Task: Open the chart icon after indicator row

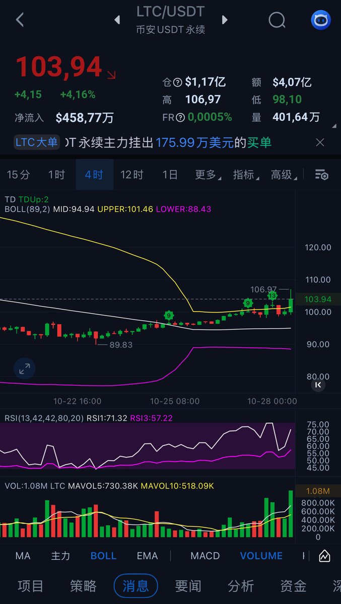Action: click(x=324, y=556)
